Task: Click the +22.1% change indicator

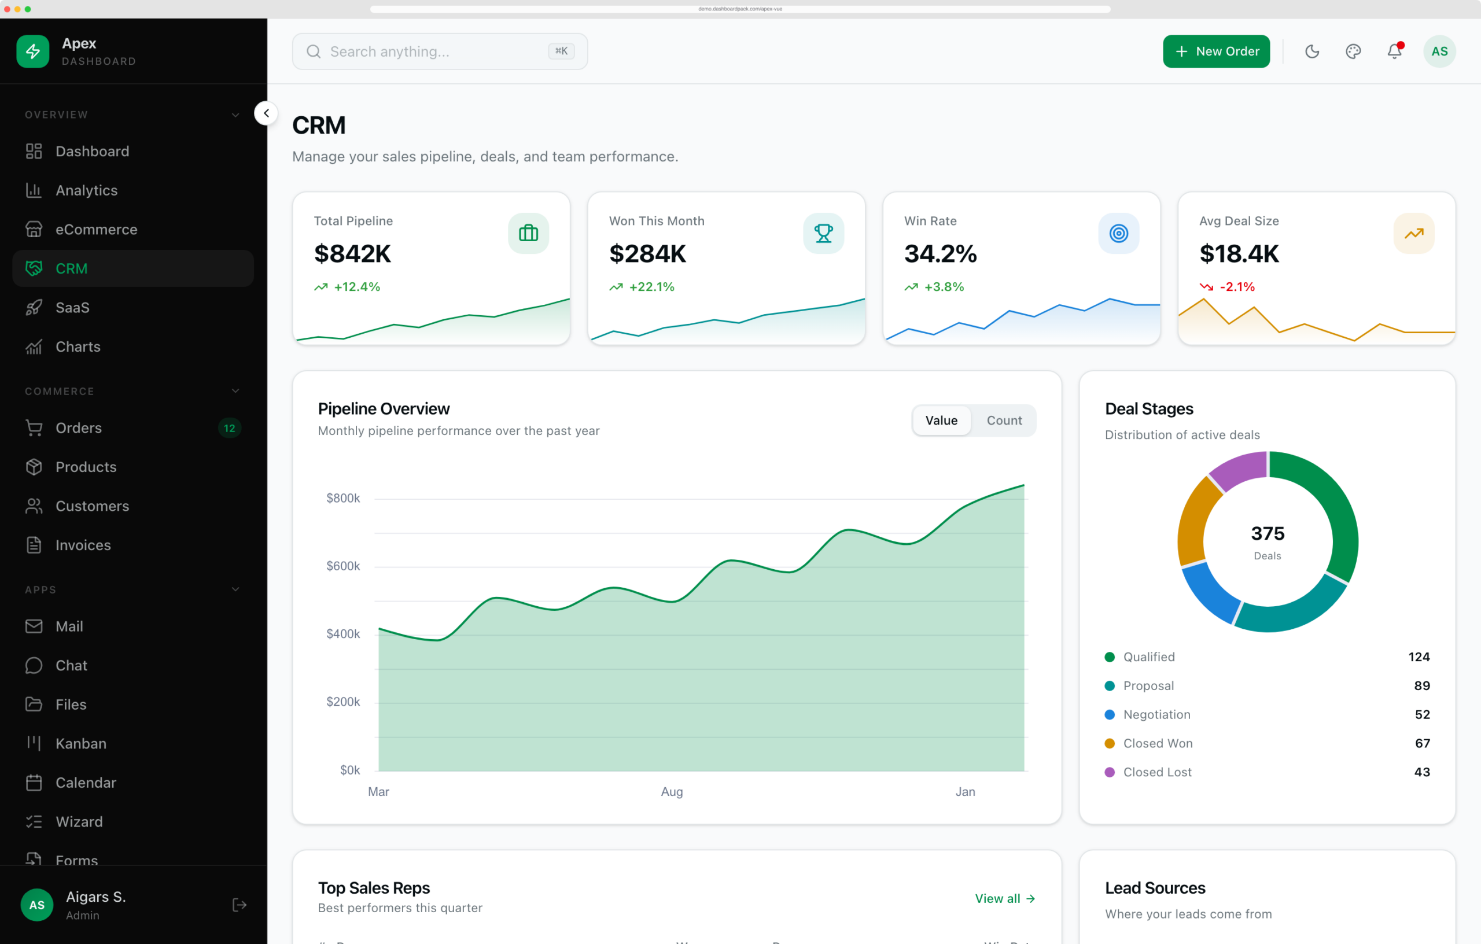Action: (x=642, y=286)
